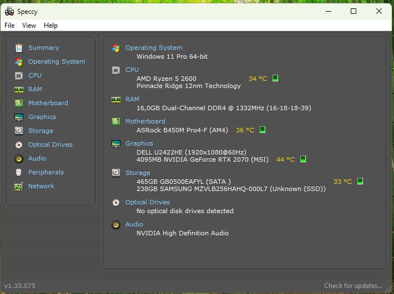Click Check for updates link
Viewport: 394px width, 294px height.
(x=353, y=286)
